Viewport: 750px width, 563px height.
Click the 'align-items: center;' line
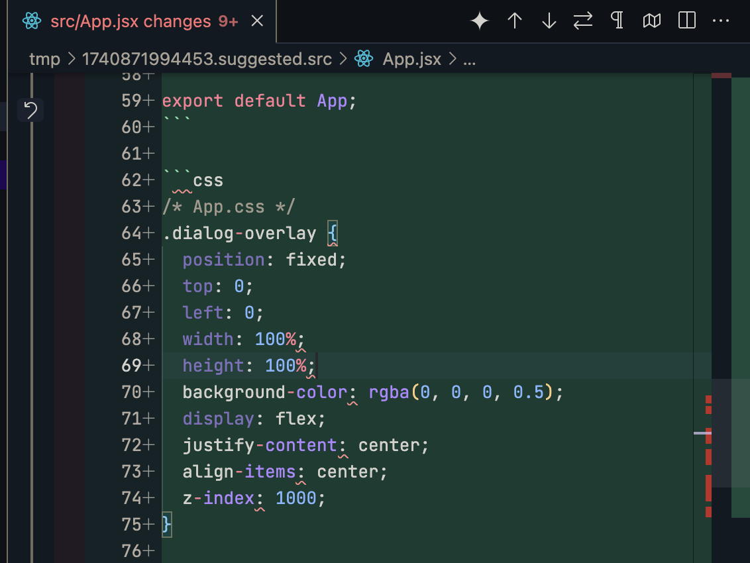pyautogui.click(x=285, y=472)
